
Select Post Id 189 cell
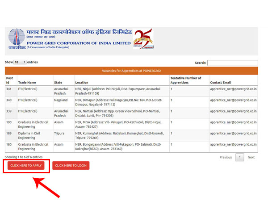(11, 135)
